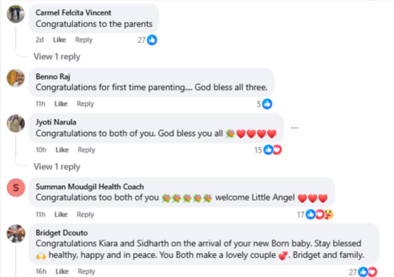Expand the reply under Jyoti Narula's comment
The height and width of the screenshot is (277, 394).
click(x=57, y=167)
